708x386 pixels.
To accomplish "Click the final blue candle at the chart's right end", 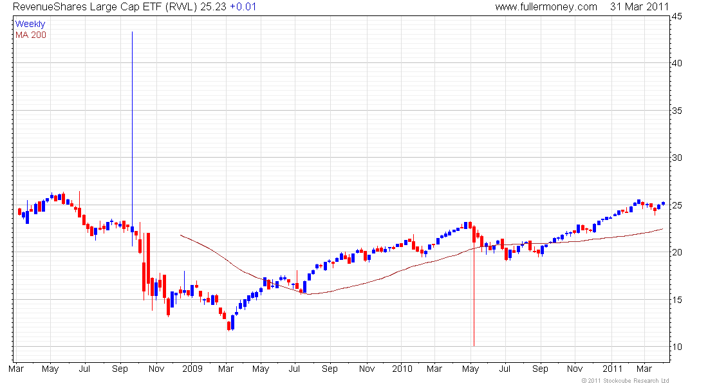I will pos(664,203).
